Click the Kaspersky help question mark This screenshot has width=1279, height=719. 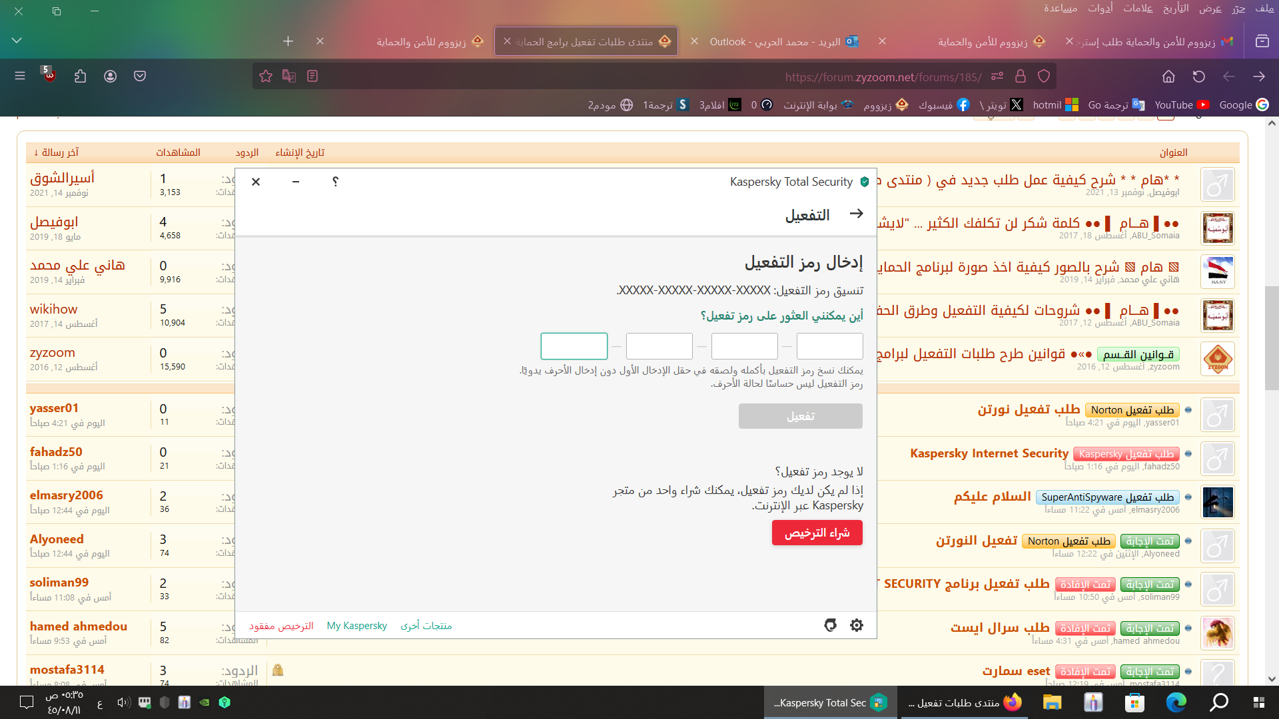[x=335, y=181]
